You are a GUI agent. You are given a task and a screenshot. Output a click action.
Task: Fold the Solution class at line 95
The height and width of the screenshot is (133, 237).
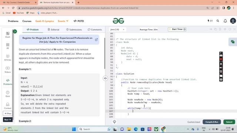(x=114, y=76)
